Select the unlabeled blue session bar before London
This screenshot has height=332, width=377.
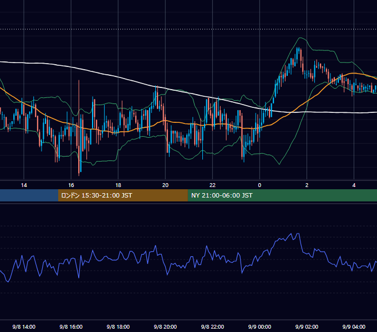(x=29, y=195)
